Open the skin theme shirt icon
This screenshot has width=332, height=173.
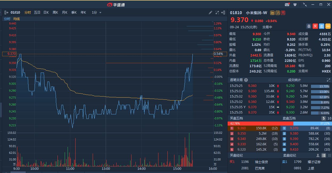(295, 5)
